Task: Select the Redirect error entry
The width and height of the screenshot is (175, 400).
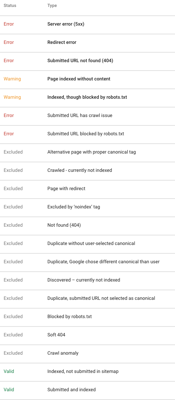Action: point(87,43)
